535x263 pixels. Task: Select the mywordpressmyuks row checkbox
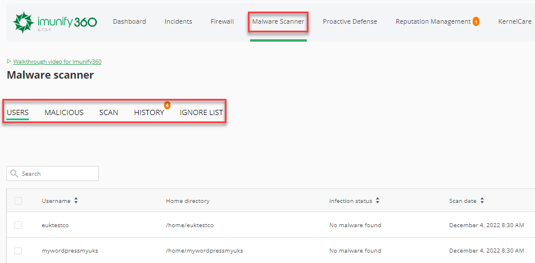[18, 251]
